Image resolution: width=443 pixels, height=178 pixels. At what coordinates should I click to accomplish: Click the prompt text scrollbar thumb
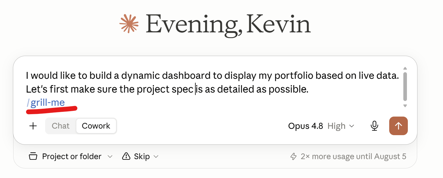point(405,86)
